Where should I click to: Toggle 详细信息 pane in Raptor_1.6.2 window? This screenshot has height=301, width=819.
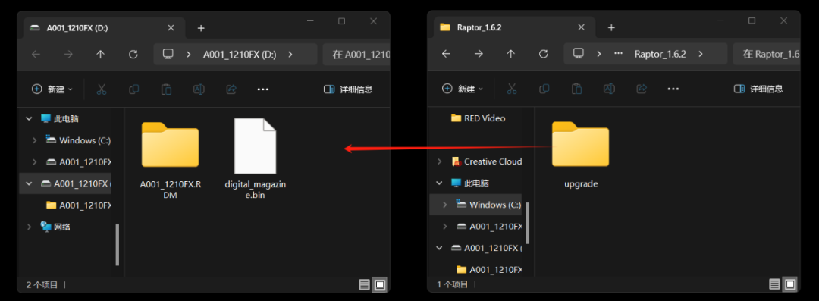758,89
